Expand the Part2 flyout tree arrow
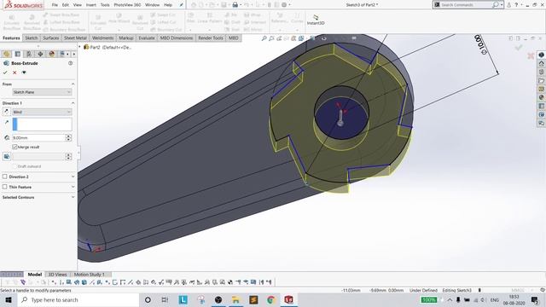546x307 pixels. (79, 47)
